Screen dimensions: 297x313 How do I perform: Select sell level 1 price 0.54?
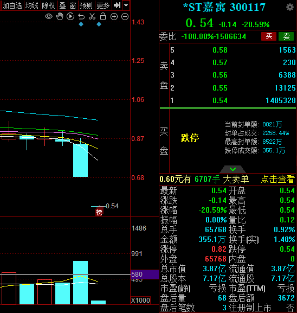click(x=220, y=100)
